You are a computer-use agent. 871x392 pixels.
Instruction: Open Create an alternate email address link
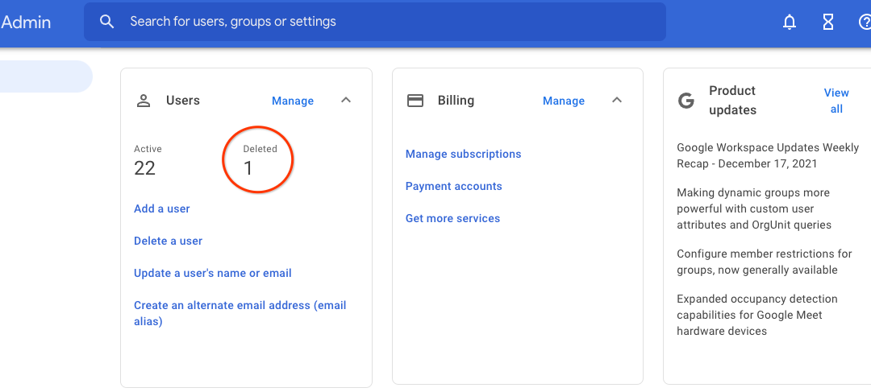(x=240, y=313)
